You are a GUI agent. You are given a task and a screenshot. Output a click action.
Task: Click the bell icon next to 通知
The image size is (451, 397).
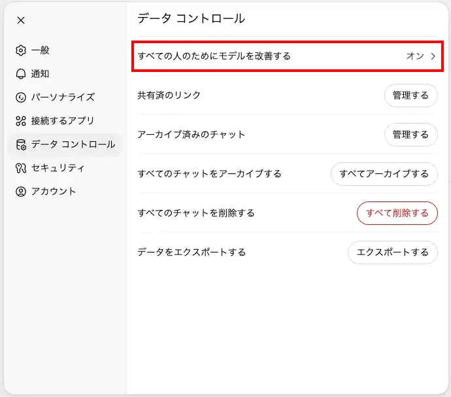(x=21, y=74)
